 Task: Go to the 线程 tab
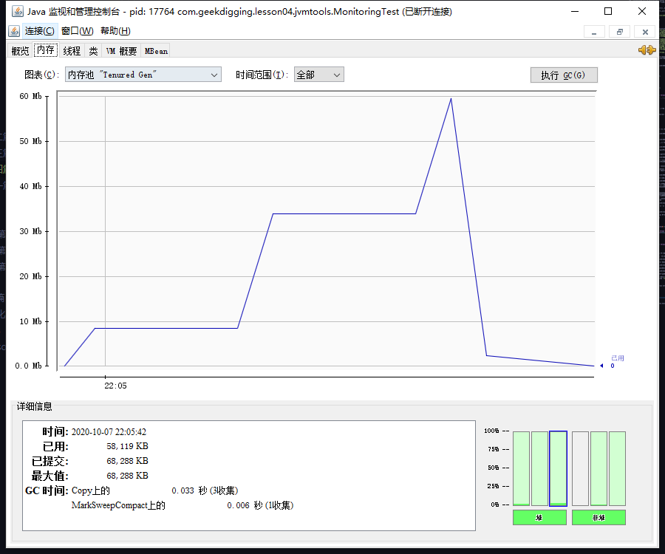pyautogui.click(x=72, y=51)
